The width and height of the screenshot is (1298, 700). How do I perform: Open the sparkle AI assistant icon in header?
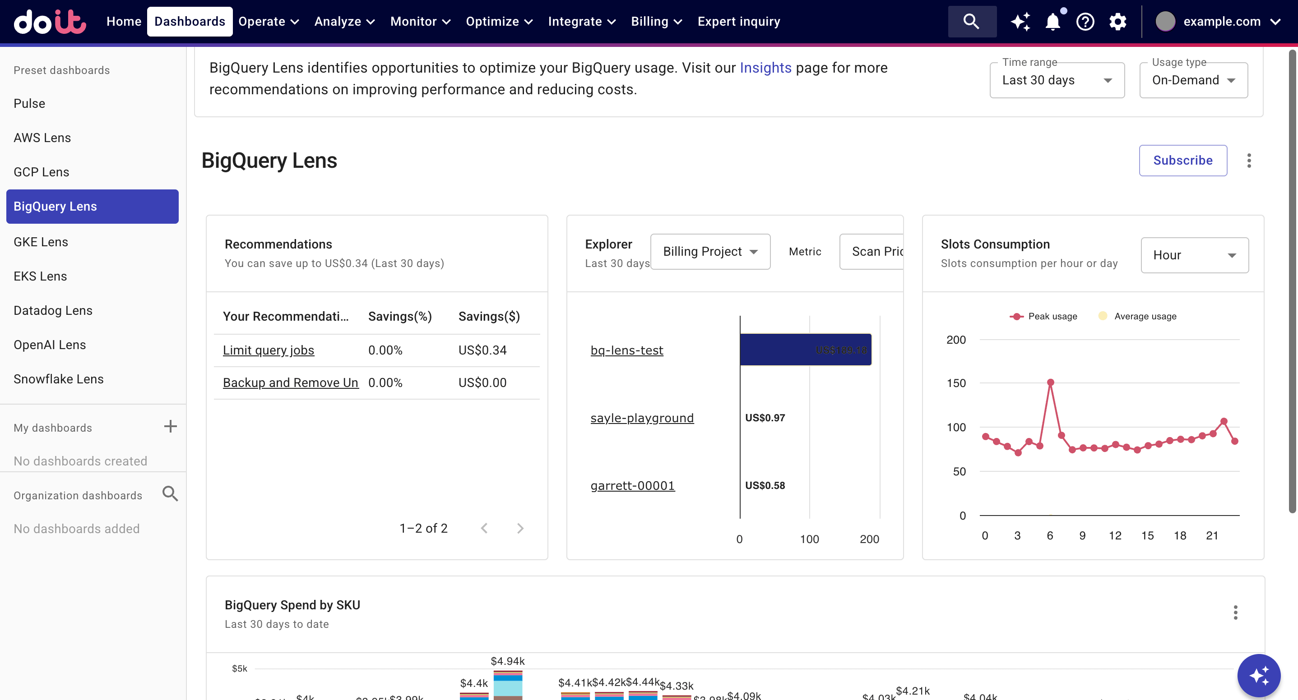[1020, 22]
